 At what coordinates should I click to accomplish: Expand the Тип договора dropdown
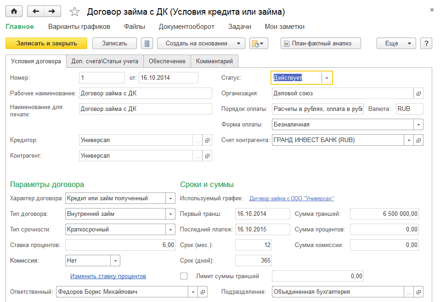pos(170,214)
